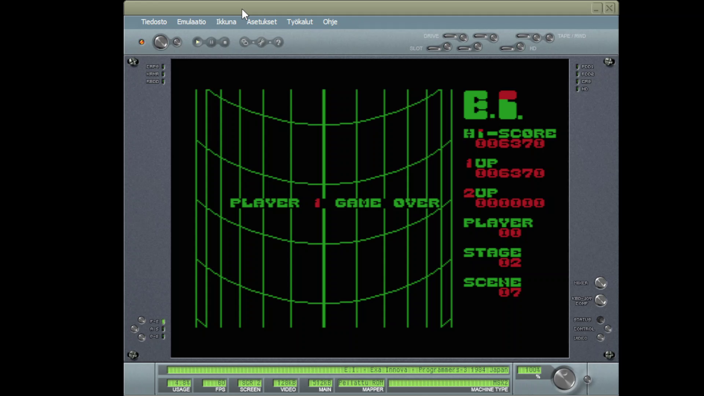This screenshot has width=704, height=396.
Task: Open the Asetukset menu
Action: point(261,22)
